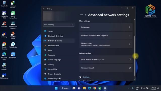Screen dimensions: 161x91
Task: Open Revo Uninstaller desktop icon
Action: click(x=4, y=66)
